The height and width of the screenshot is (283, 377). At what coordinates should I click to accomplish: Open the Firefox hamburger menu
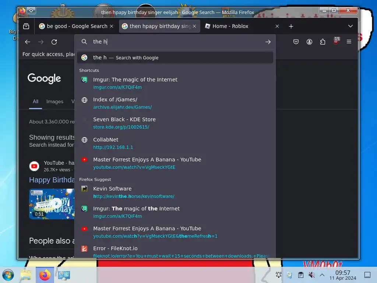349,42
